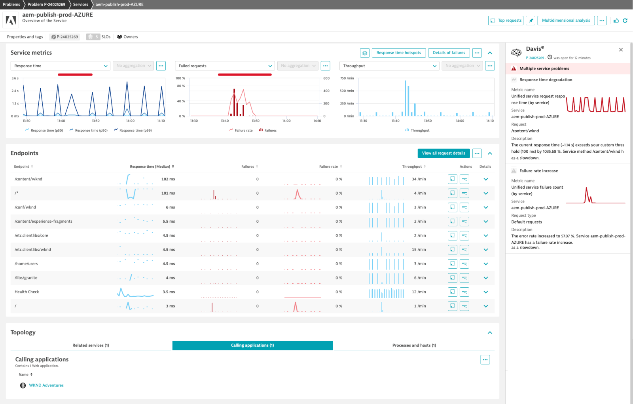Close the Davis problem panel
Image resolution: width=633 pixels, height=404 pixels.
(621, 49)
